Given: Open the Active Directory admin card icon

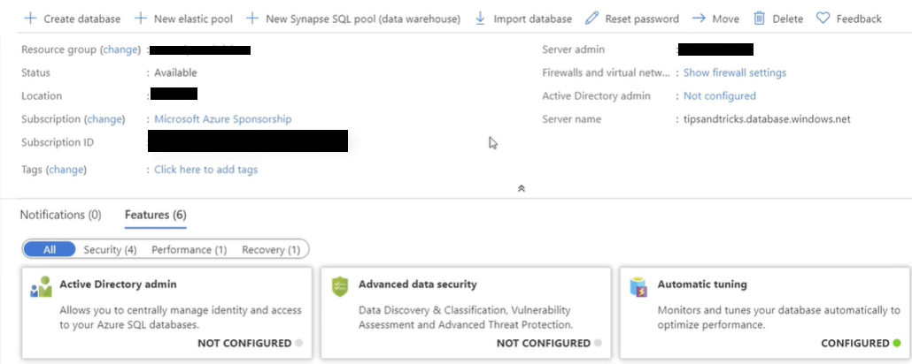Looking at the screenshot, I should [x=41, y=288].
